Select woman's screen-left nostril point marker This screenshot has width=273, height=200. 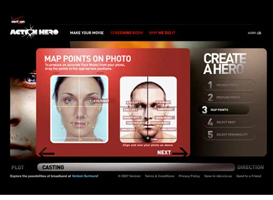tap(76, 116)
